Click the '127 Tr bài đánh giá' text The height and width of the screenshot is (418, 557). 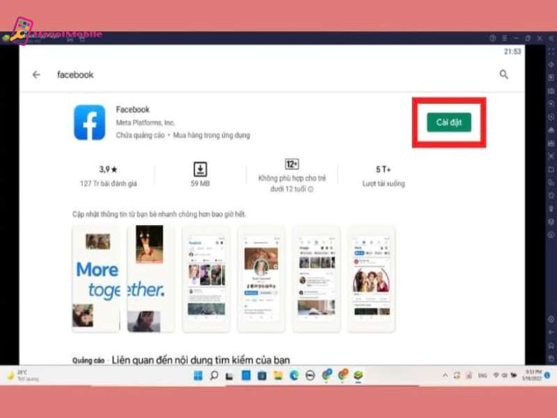pos(109,184)
